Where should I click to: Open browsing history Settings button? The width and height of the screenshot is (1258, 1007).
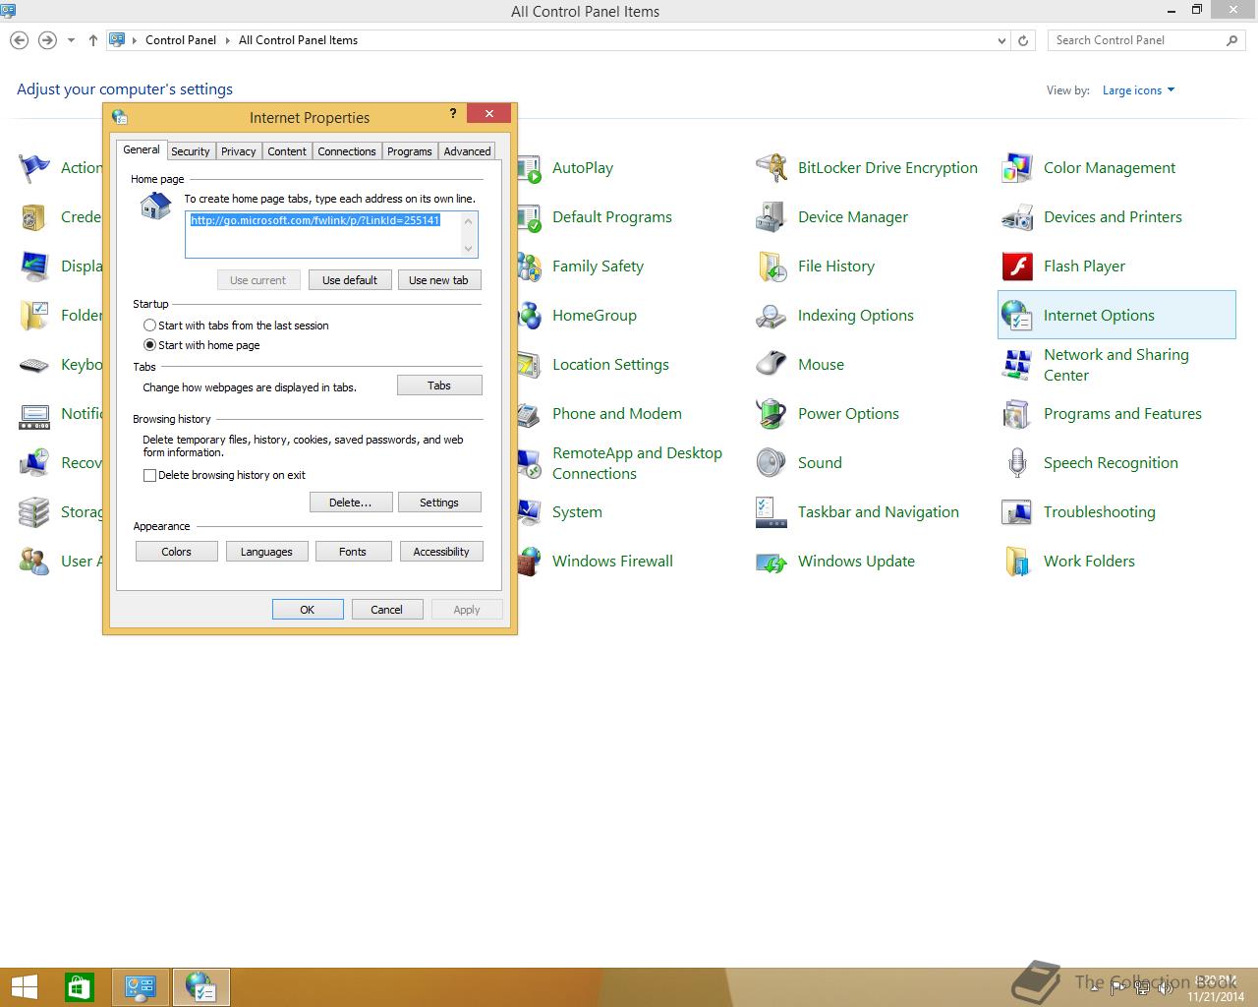click(x=439, y=503)
